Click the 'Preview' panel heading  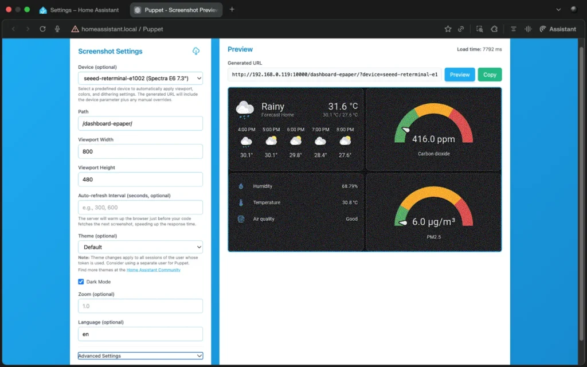click(240, 49)
